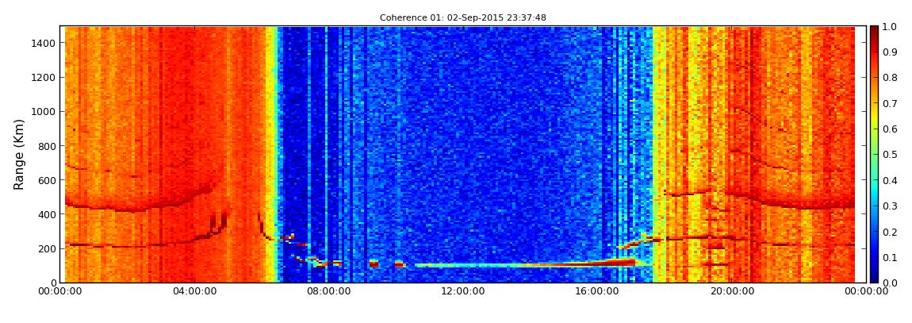Click the 20:00:00 time axis label

click(732, 291)
